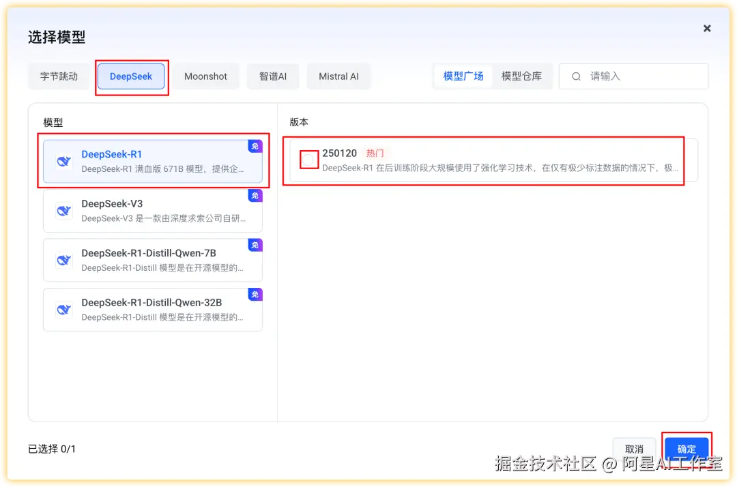
Task: Click the 已选择 0/1 status text
Action: (52, 449)
